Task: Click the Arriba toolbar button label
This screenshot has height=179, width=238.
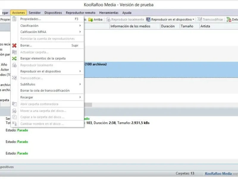Action: tap(98, 19)
